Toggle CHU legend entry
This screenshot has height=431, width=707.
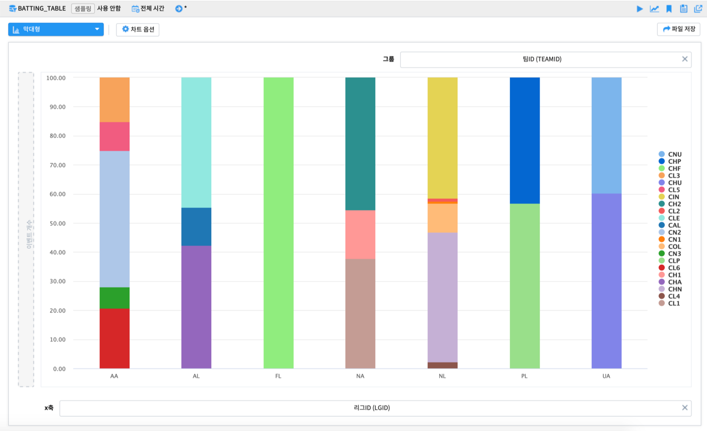coord(670,183)
